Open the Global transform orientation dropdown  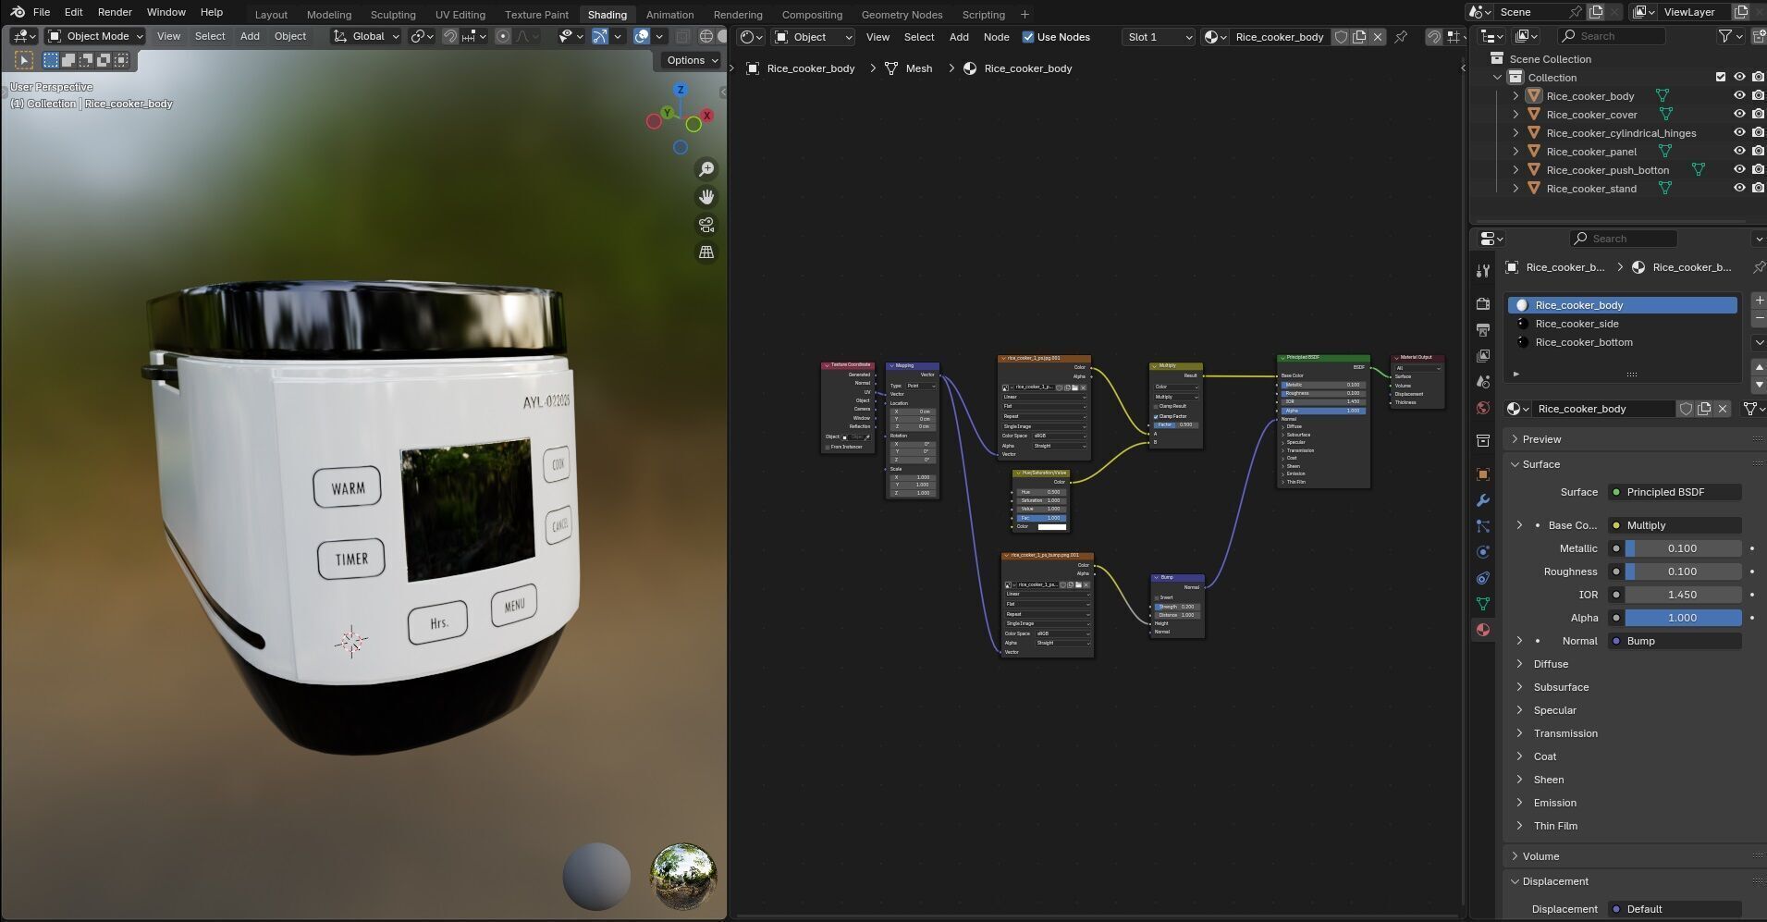[367, 36]
